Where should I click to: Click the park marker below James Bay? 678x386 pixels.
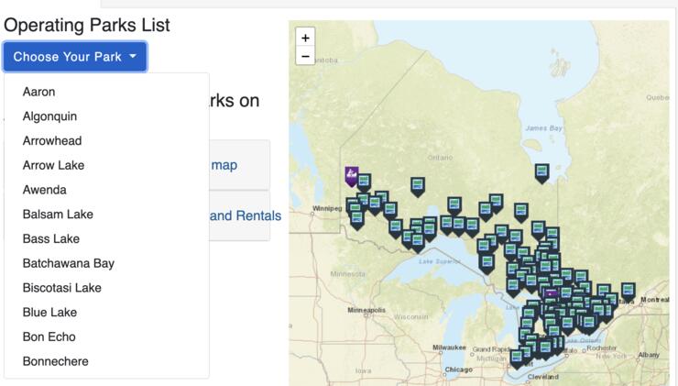pyautogui.click(x=542, y=171)
